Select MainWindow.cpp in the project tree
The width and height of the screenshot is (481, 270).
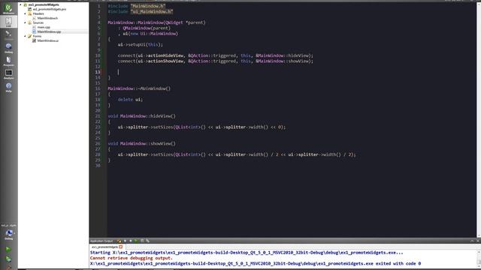(49, 31)
